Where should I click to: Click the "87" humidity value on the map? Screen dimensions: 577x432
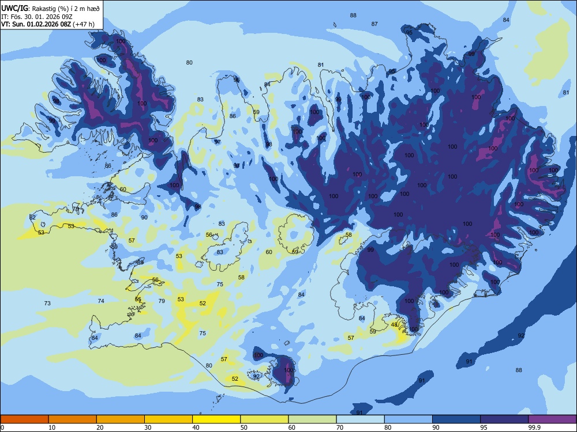tap(374, 24)
